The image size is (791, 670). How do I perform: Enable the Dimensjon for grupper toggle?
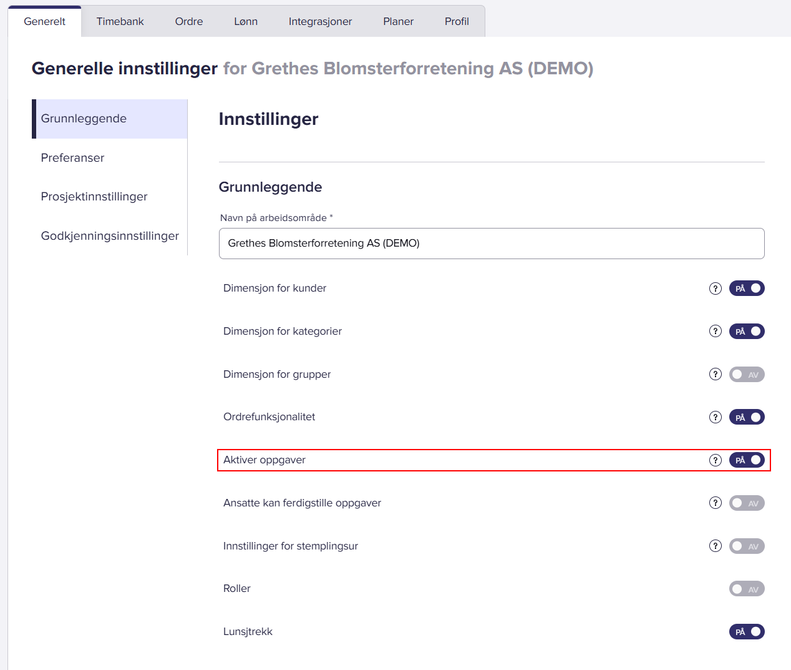746,374
